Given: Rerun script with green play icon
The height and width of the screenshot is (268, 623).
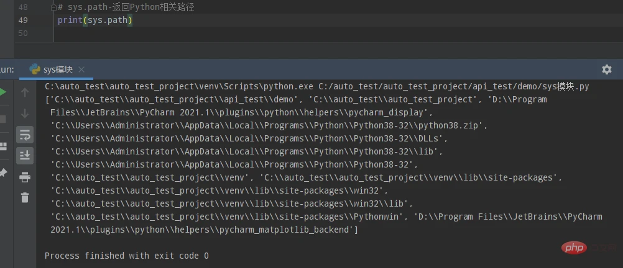Looking at the screenshot, I should tap(2, 92).
